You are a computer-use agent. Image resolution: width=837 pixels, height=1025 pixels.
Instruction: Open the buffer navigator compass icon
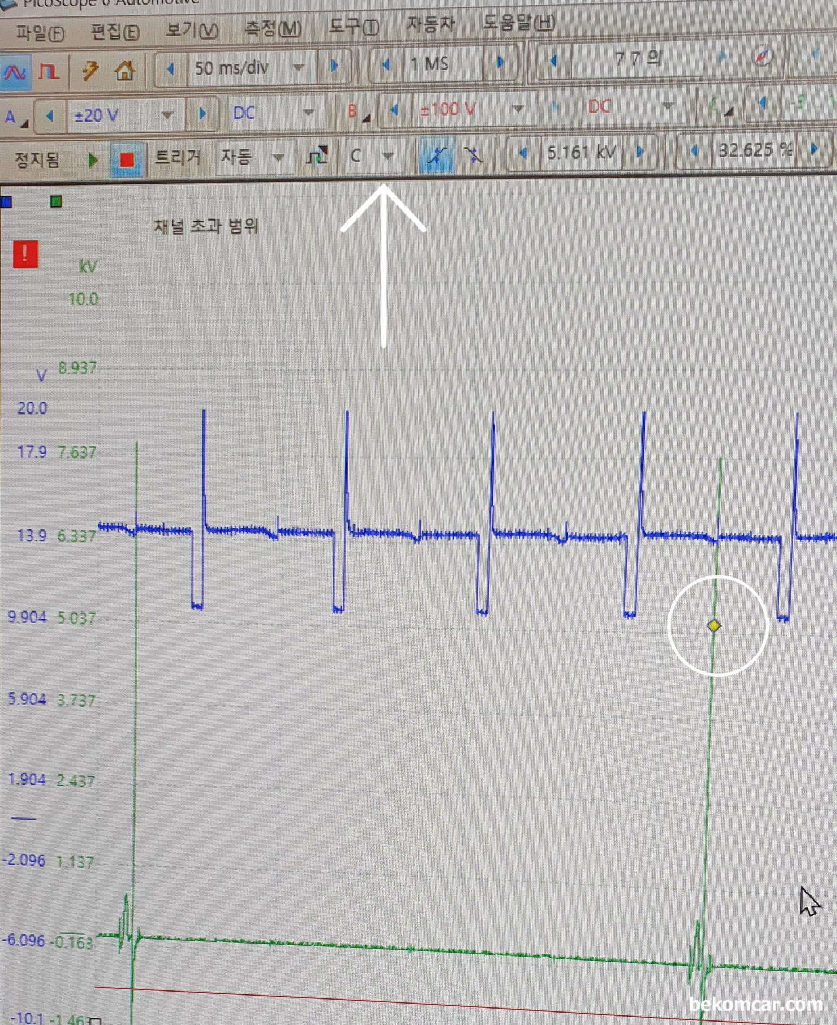point(763,57)
